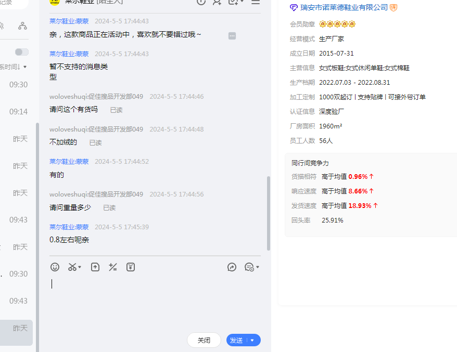Click the organization tree icon in sidebar

(x=22, y=25)
